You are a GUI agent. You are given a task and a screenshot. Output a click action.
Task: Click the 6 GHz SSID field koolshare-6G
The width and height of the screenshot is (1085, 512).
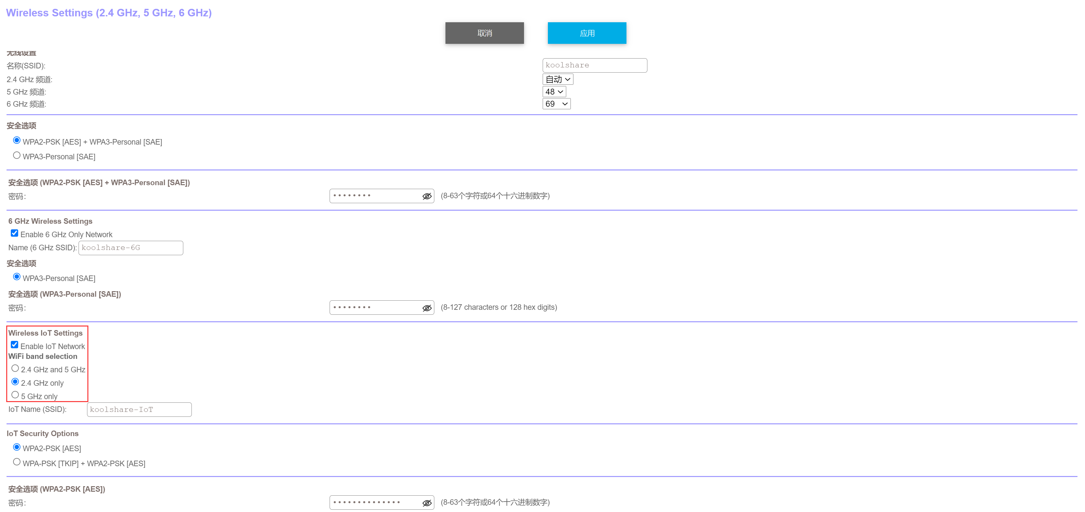131,248
